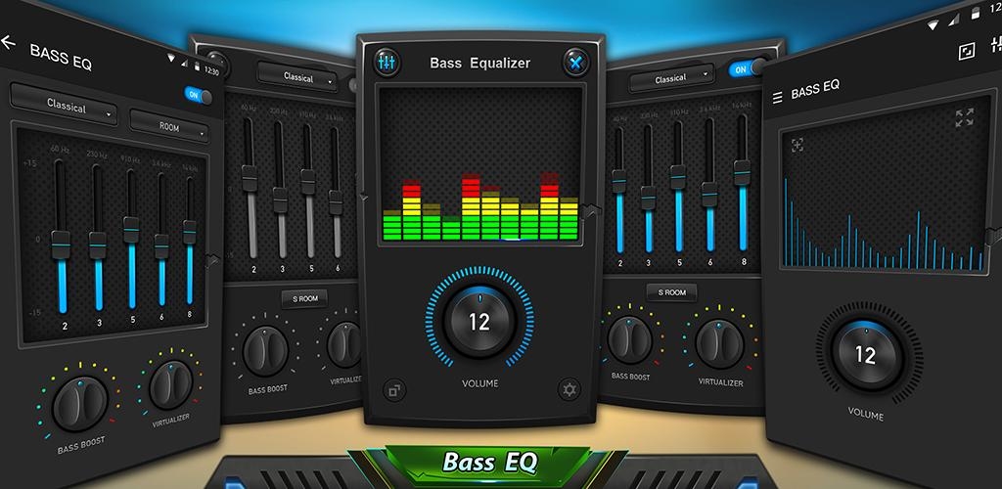This screenshot has height=489, width=1002.
Task: Toggle the ON switch in back-arrow BASS EQ panel
Action: pyautogui.click(x=198, y=96)
